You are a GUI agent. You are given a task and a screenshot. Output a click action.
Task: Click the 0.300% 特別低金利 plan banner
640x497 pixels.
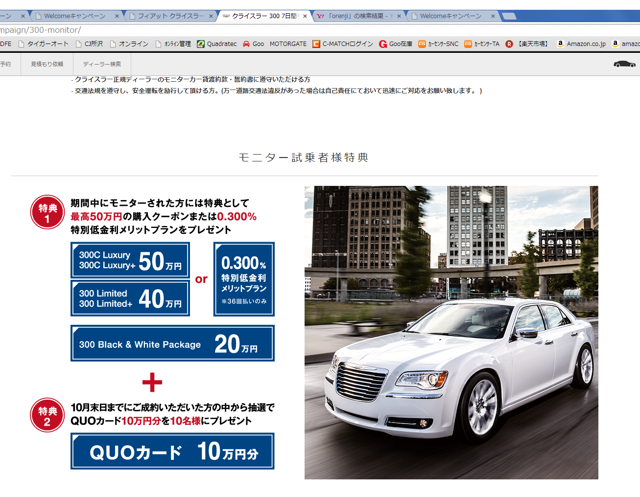[x=244, y=279]
